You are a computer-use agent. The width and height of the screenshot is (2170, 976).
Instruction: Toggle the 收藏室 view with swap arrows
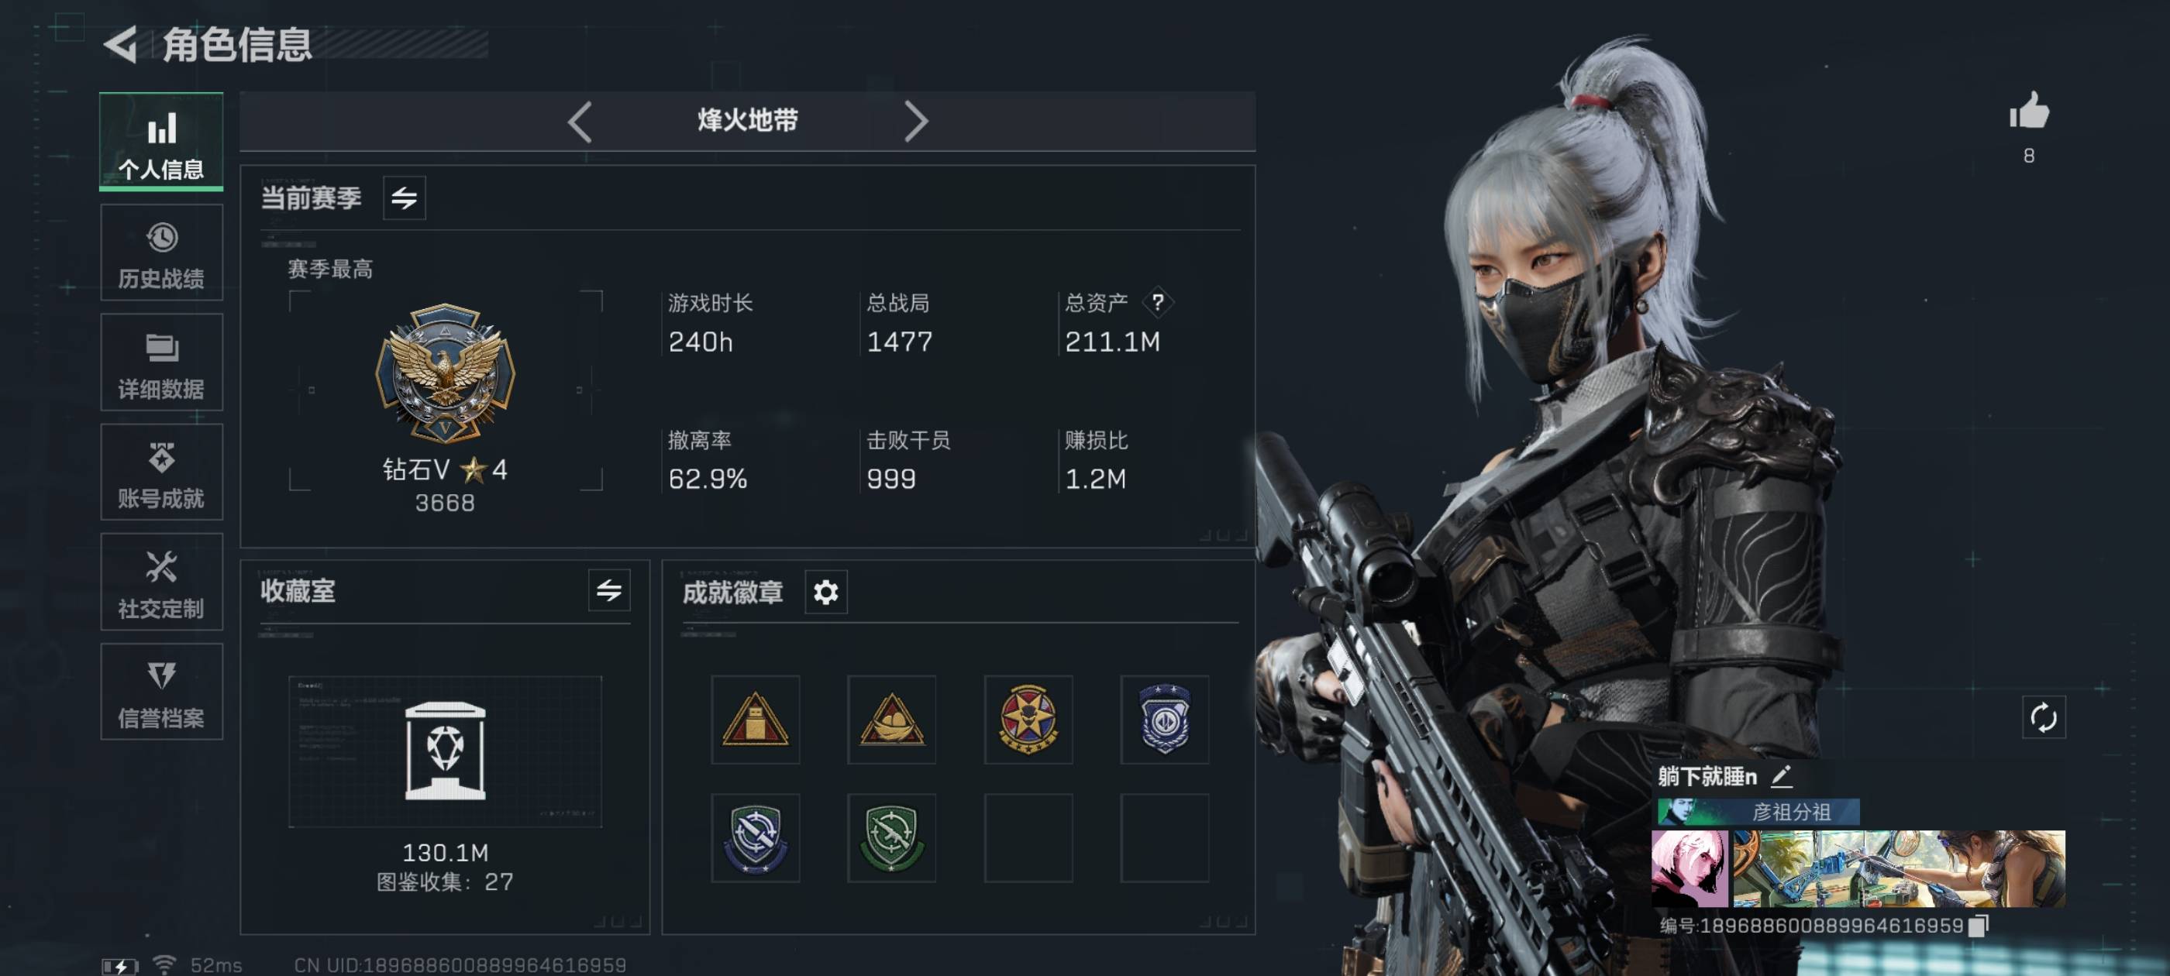tap(609, 590)
